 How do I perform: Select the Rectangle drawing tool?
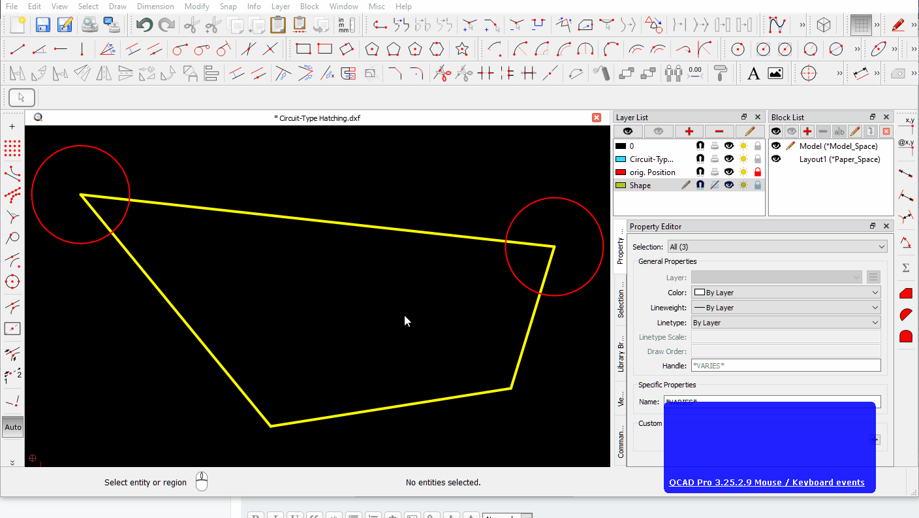304,48
